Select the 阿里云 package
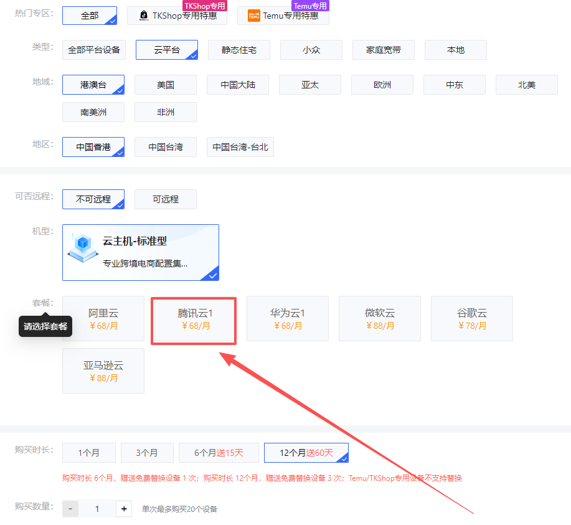Viewport: 571px width, 525px height. (x=103, y=319)
